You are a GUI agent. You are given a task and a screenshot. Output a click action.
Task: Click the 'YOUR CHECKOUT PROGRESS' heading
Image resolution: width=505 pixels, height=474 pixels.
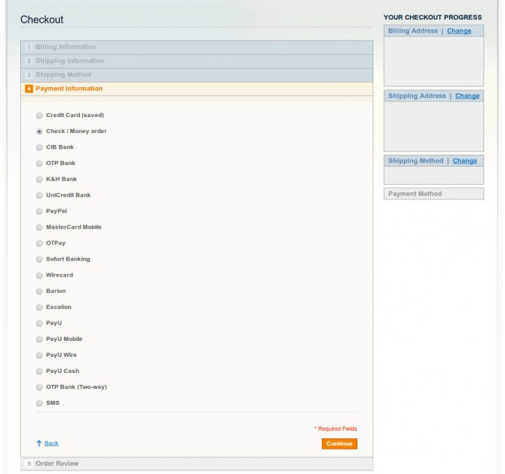click(x=433, y=17)
